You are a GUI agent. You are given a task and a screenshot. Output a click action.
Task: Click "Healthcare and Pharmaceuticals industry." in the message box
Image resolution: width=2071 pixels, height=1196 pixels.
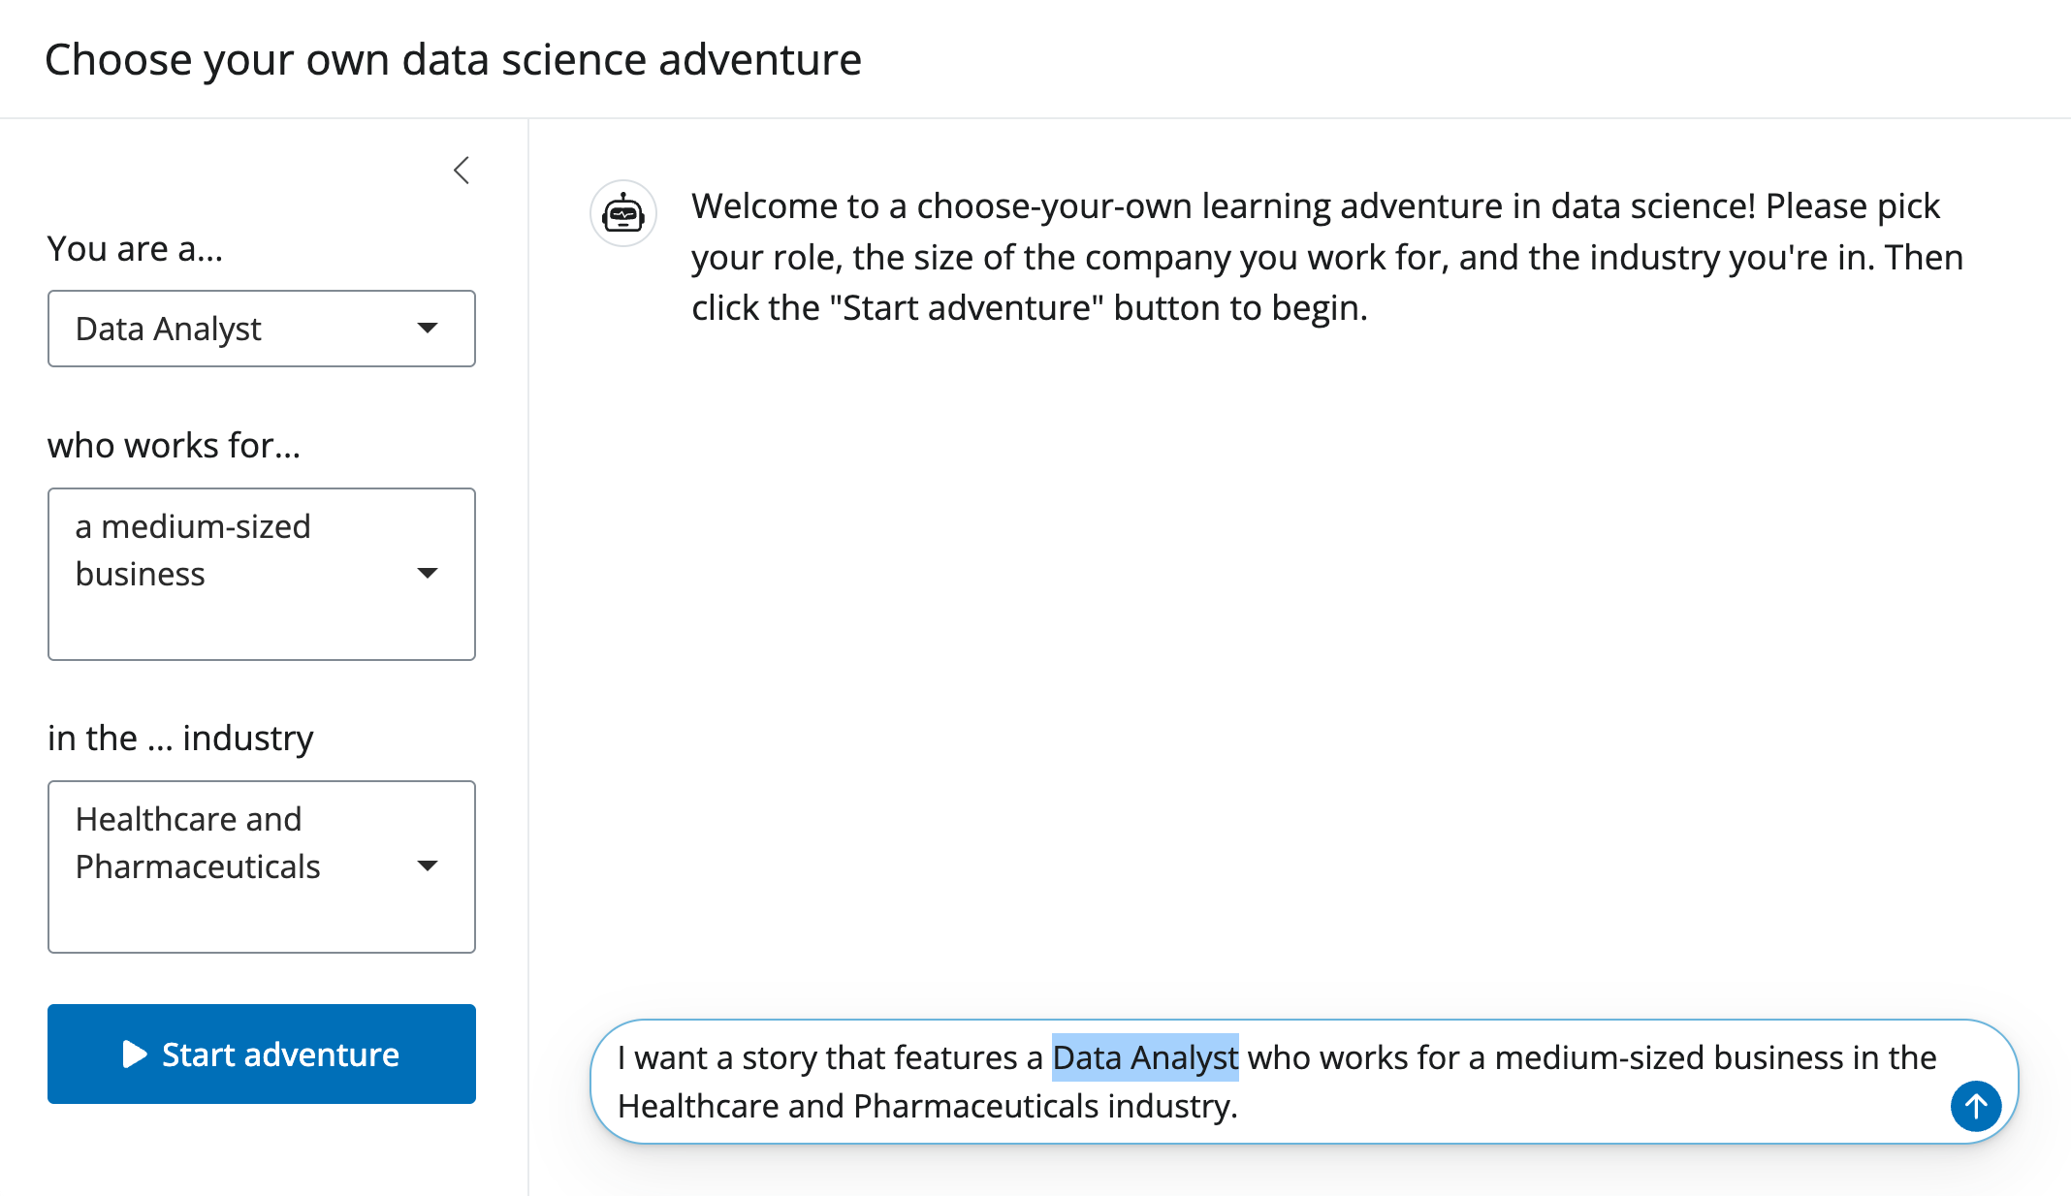[x=927, y=1107]
